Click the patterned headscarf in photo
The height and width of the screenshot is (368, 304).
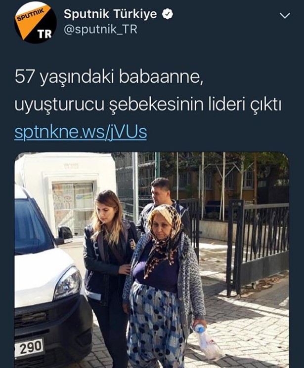coord(166,237)
